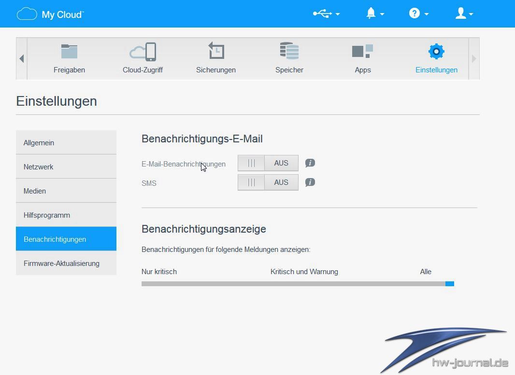The height and width of the screenshot is (375, 515).
Task: Open the Apps icon
Action: [x=362, y=52]
